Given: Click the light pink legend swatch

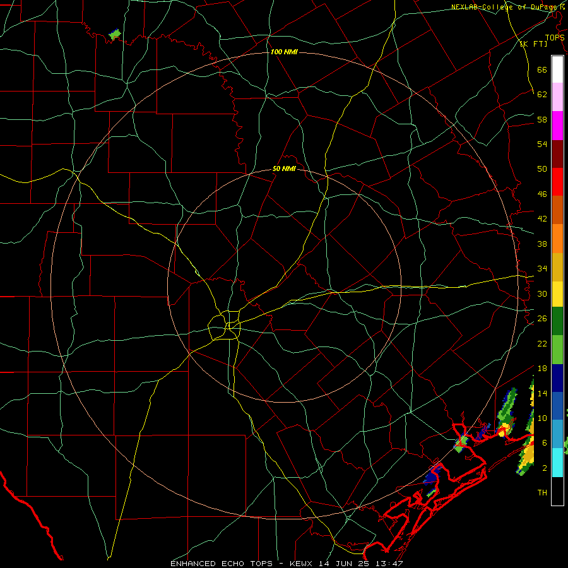Looking at the screenshot, I should click(557, 97).
